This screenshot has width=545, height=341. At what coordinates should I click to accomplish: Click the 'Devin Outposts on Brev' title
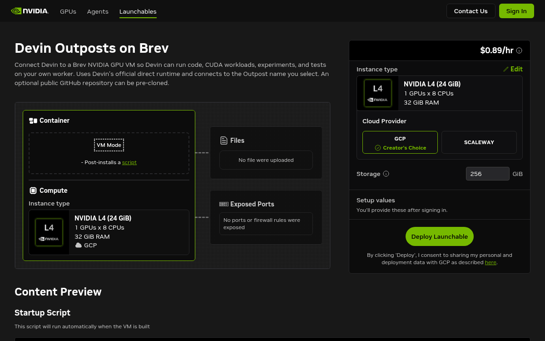[92, 48]
